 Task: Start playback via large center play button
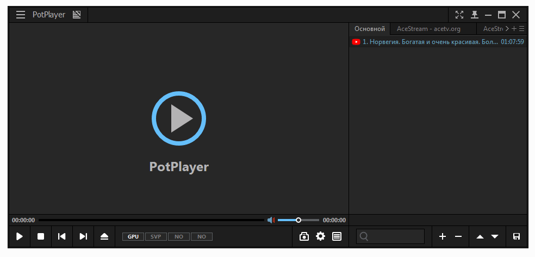pyautogui.click(x=179, y=118)
